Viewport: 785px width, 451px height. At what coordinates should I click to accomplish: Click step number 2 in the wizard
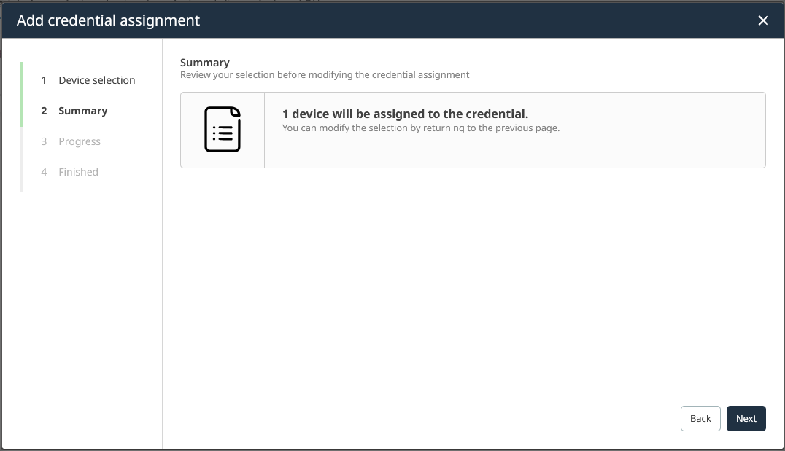(x=44, y=111)
